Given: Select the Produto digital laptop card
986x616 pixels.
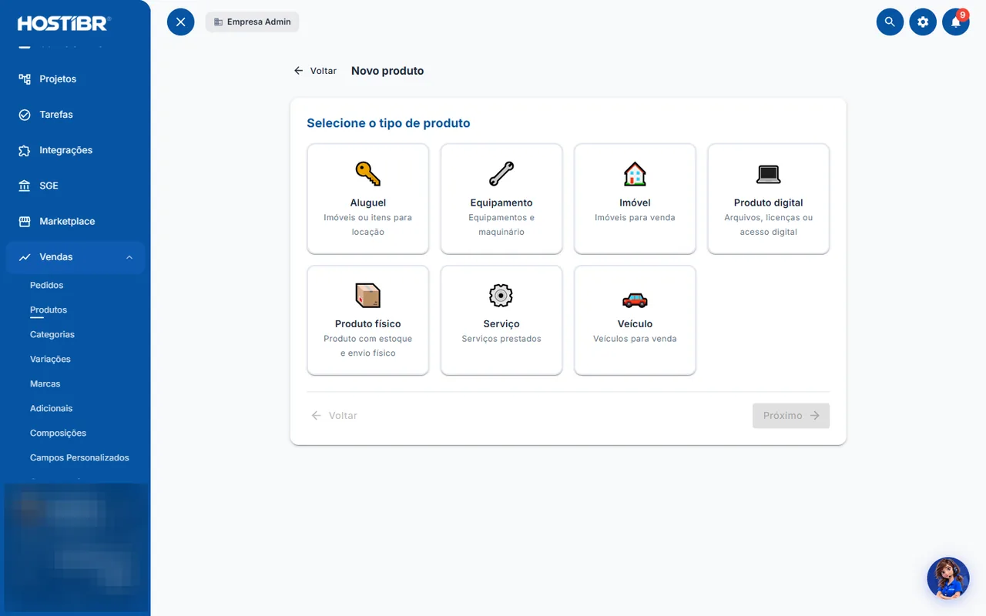Looking at the screenshot, I should coord(769,199).
